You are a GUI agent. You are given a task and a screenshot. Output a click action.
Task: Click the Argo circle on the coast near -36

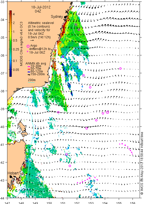pos(63,56)
